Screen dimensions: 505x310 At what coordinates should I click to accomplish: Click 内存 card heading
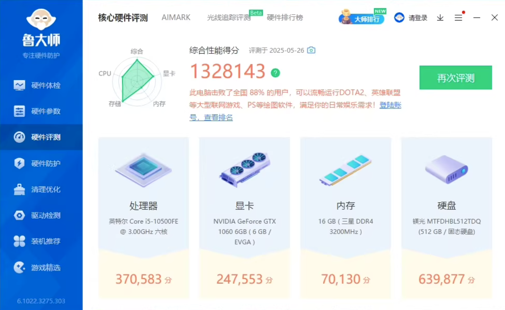[345, 206]
